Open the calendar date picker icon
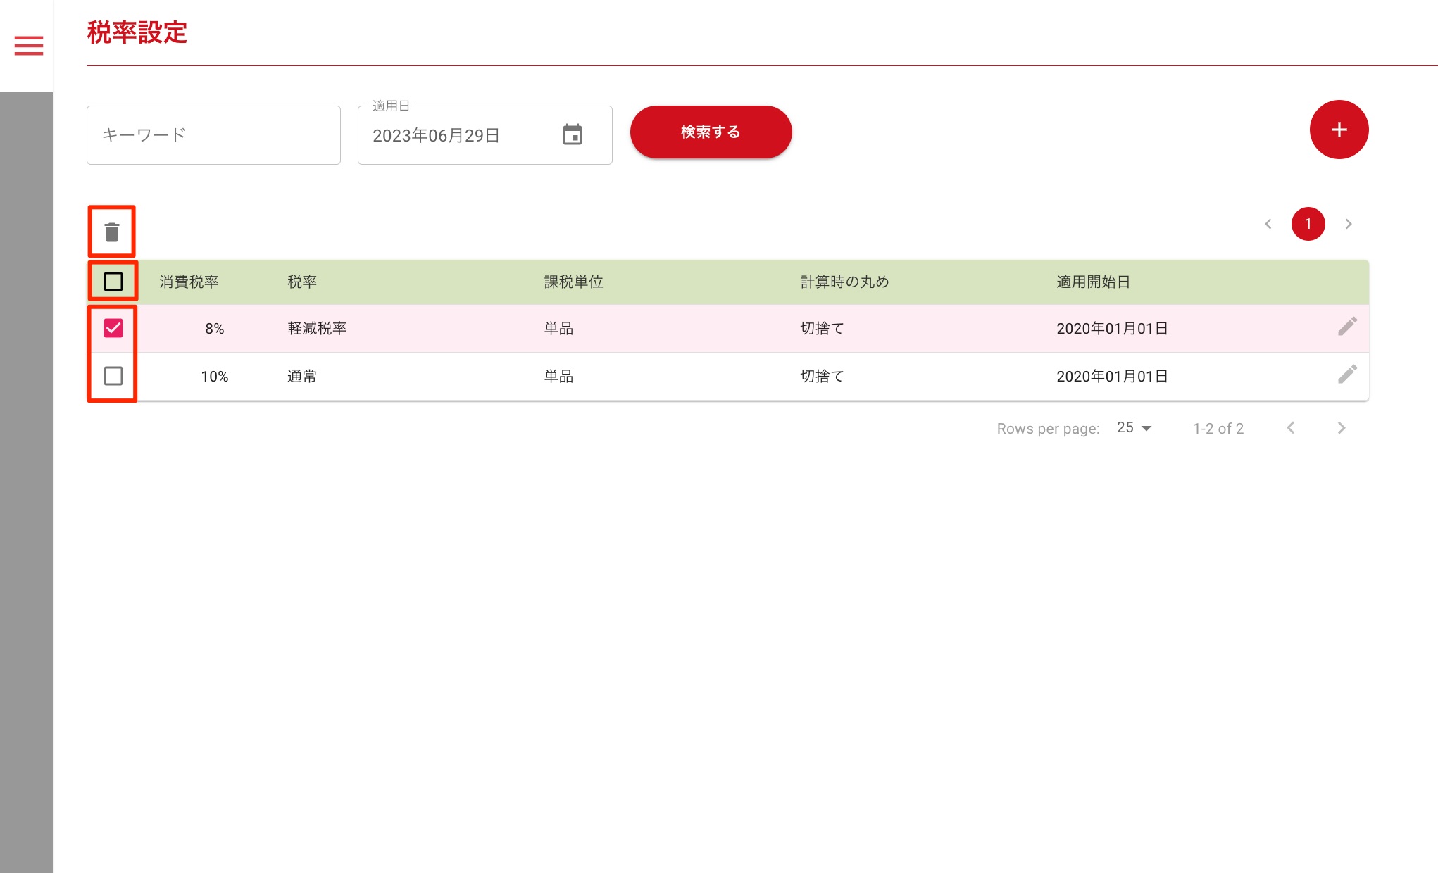Viewport: 1438px width, 873px height. tap(573, 134)
